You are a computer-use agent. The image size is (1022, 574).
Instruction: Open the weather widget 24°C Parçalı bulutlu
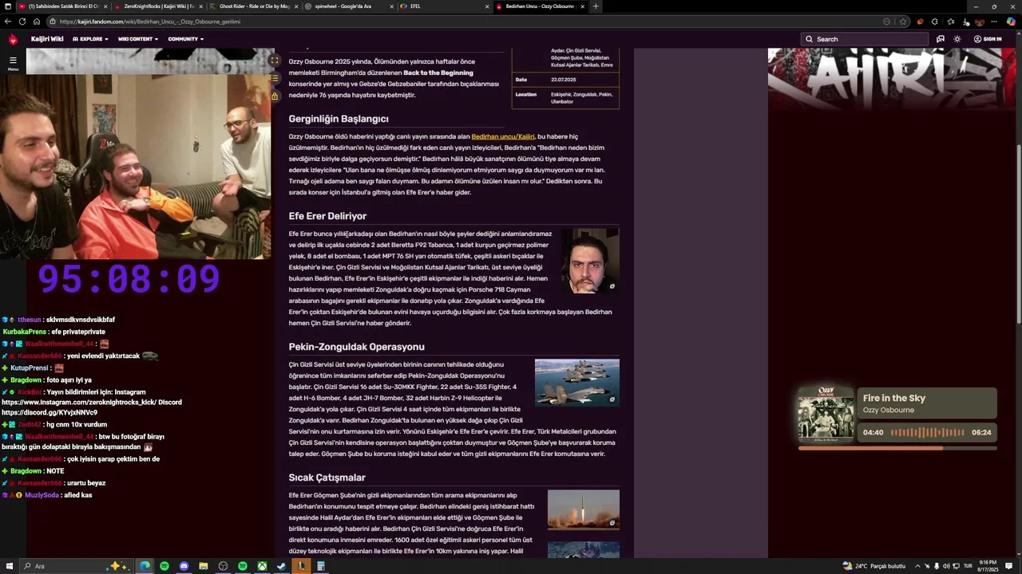(x=874, y=566)
